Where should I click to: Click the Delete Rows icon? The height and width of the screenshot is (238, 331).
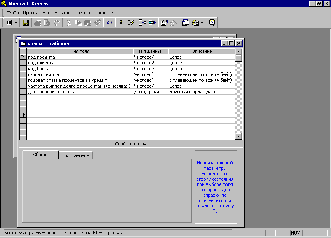[x=152, y=23]
